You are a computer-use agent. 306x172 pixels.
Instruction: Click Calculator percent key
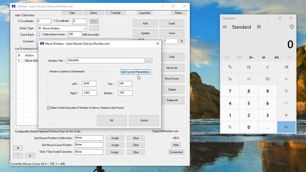[x=230, y=67]
